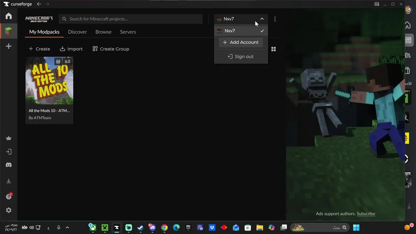Open the Servers tab
The width and height of the screenshot is (416, 234).
pyautogui.click(x=128, y=32)
